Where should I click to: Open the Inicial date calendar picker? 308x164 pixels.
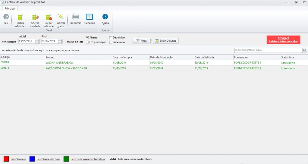pos(37,41)
